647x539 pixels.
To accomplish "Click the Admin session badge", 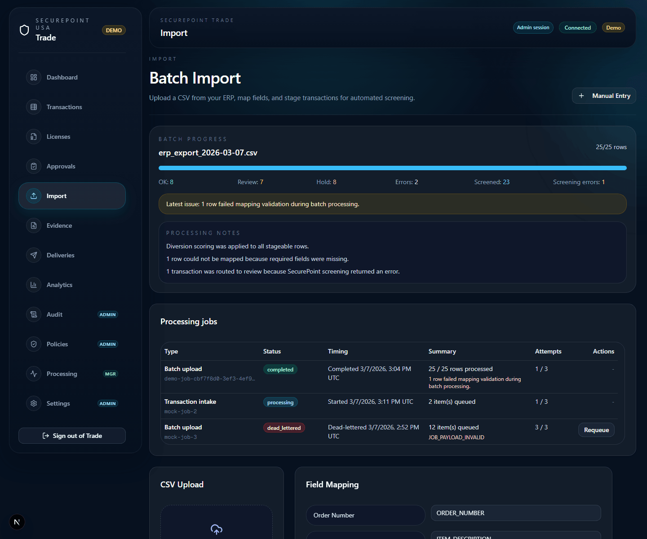I will pos(533,27).
